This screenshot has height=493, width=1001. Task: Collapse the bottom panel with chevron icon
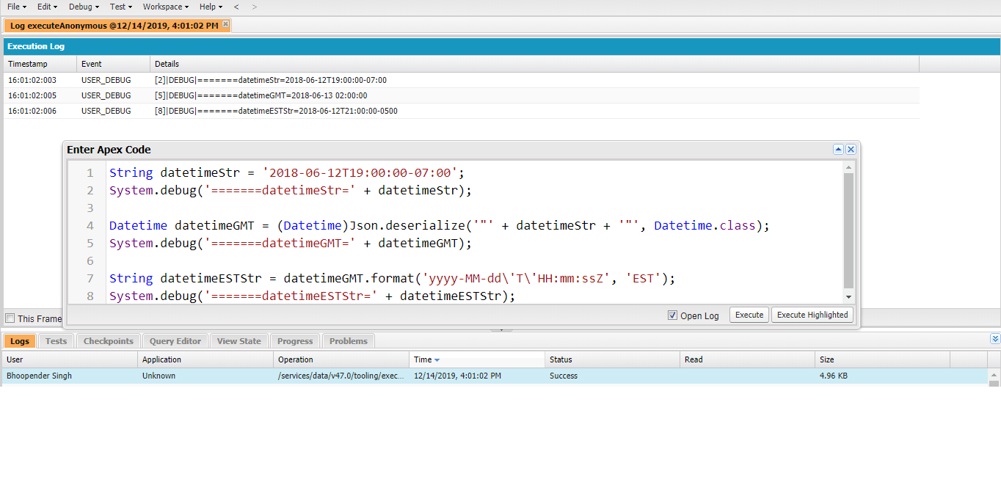995,339
